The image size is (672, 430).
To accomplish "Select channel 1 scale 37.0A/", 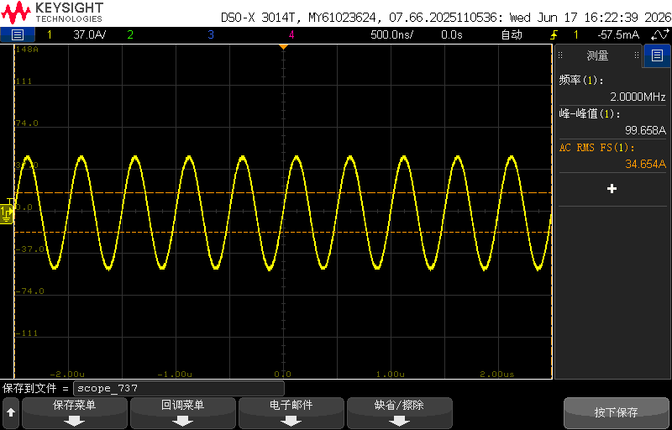I will click(x=90, y=34).
